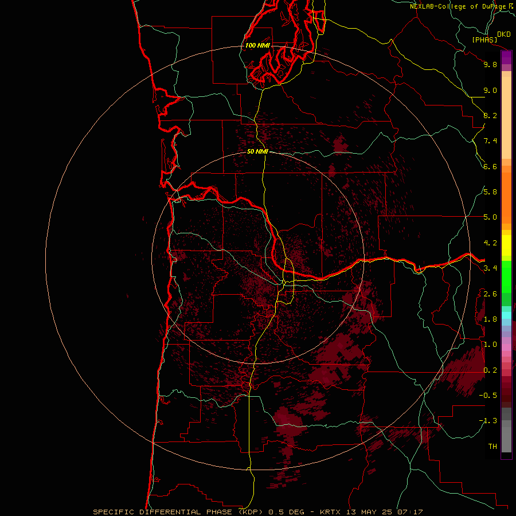Click the SPECIFIC DIFFERENTIAL PHASE (KDP) title text

[x=179, y=512]
